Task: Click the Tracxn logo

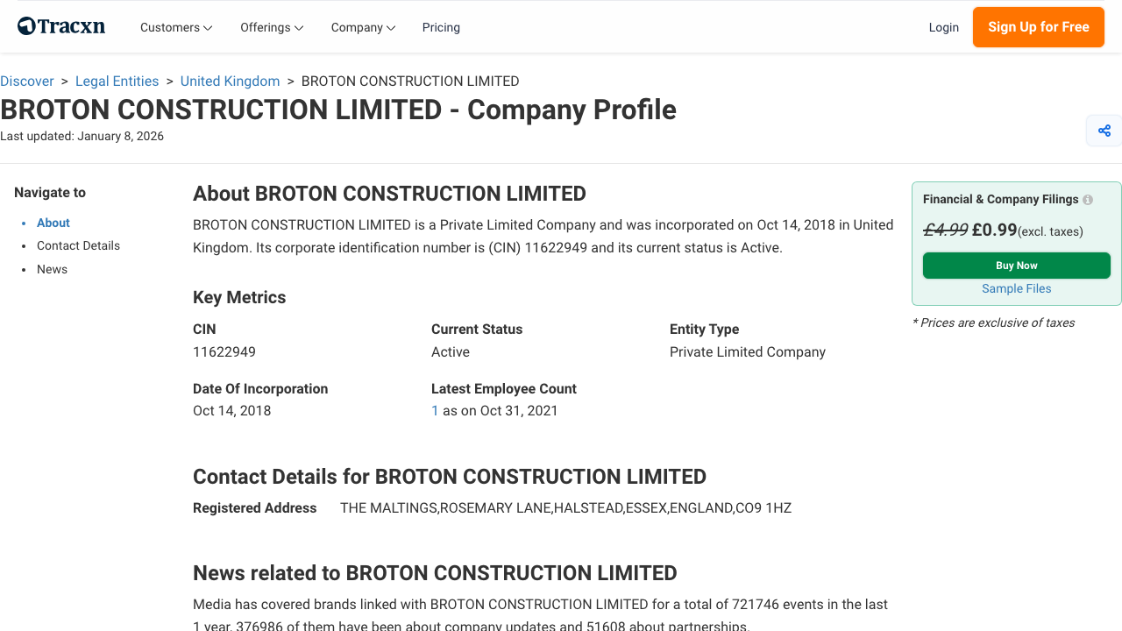Action: point(60,26)
